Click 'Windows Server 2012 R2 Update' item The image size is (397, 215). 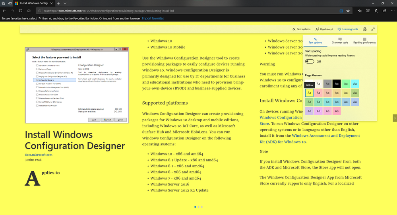point(180,190)
